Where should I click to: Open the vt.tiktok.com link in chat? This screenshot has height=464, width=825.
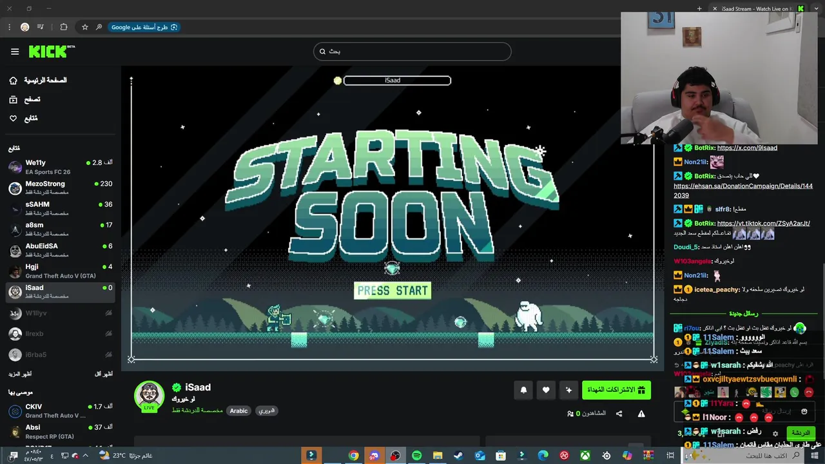[763, 223]
